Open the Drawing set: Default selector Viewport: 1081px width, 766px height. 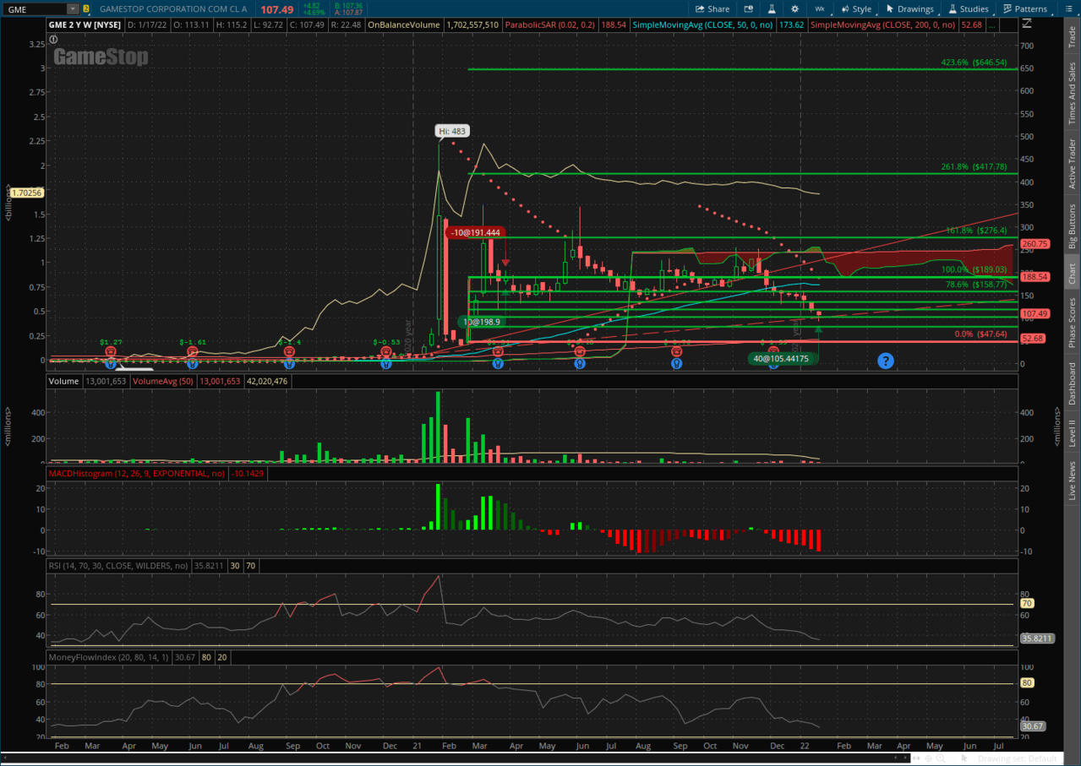1017,758
